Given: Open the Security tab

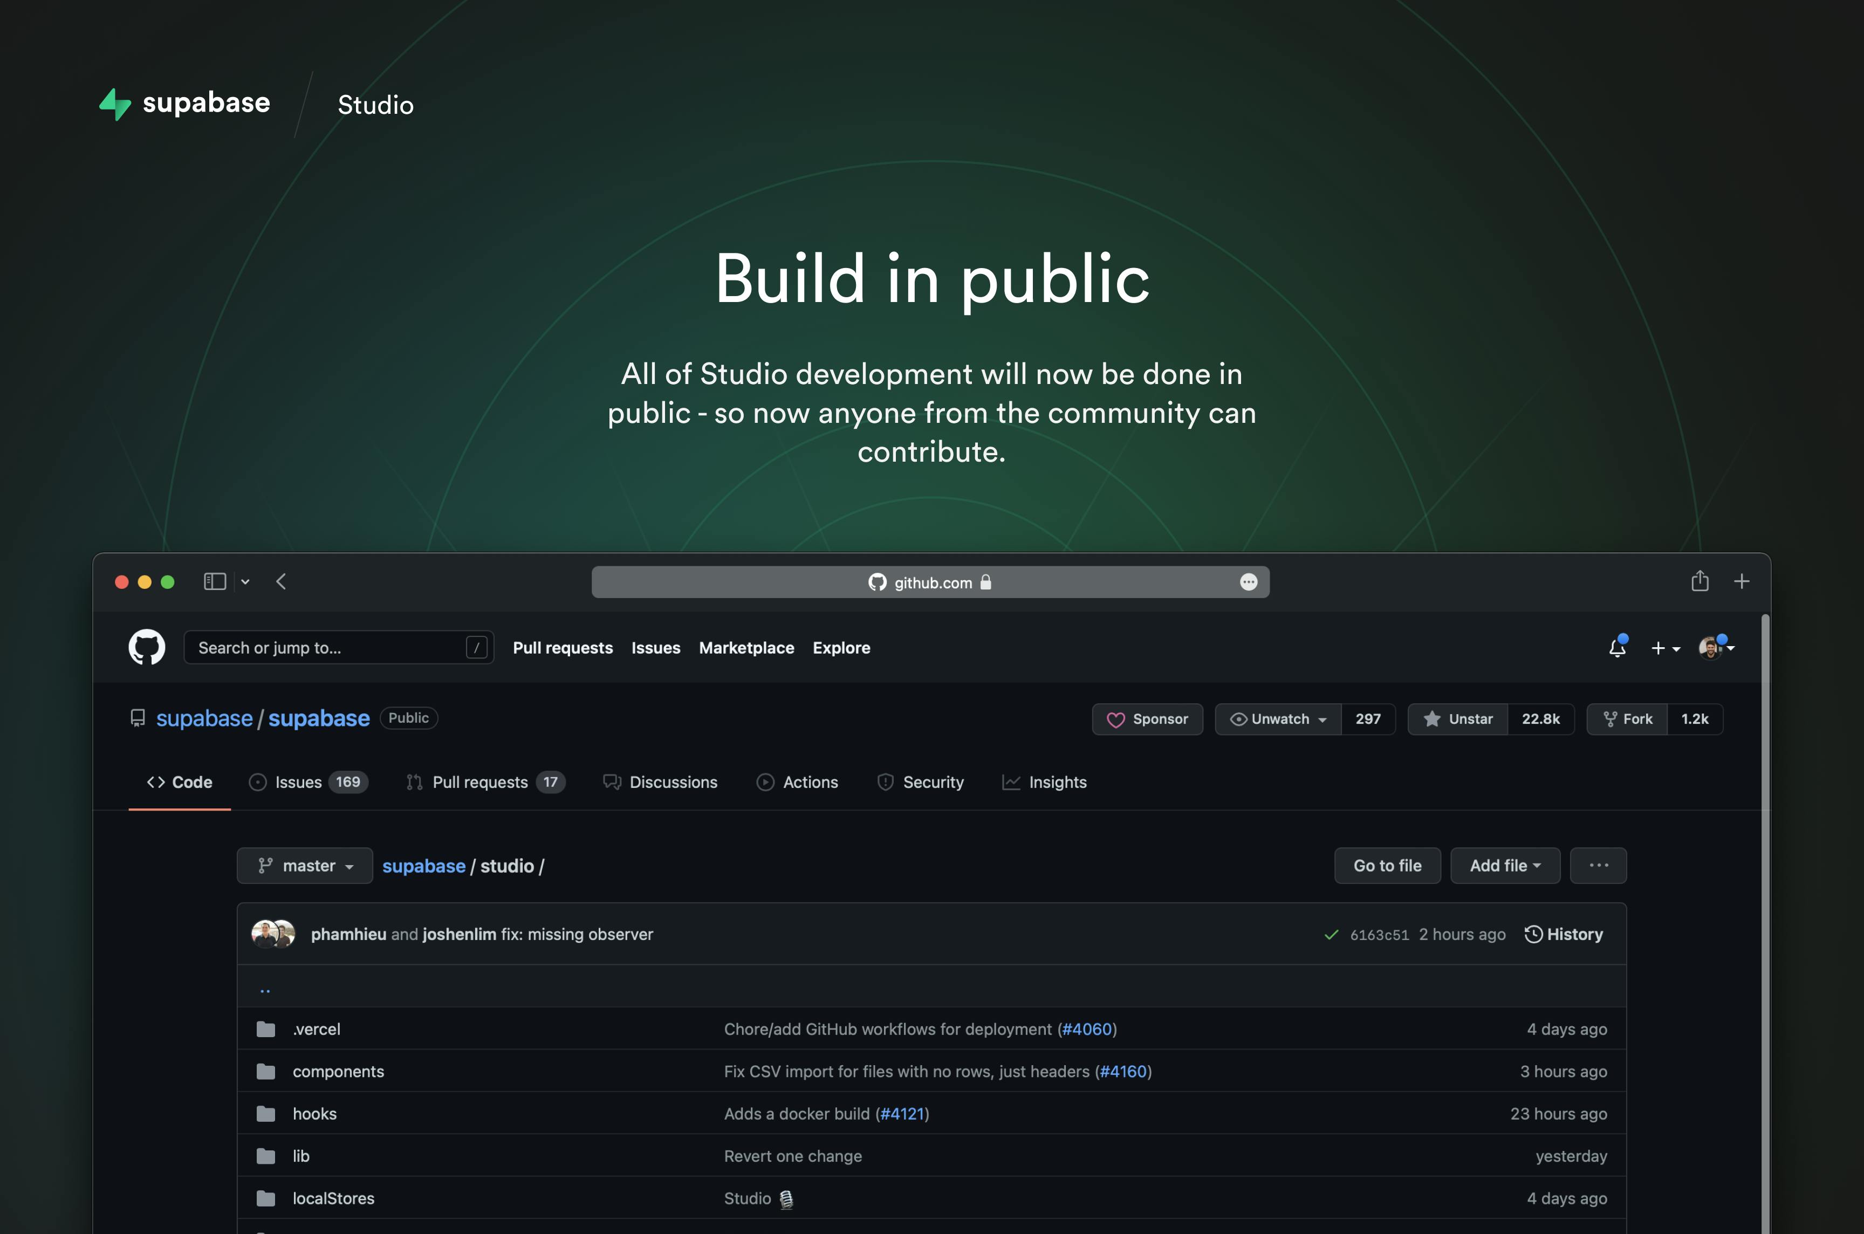Looking at the screenshot, I should coord(920,782).
